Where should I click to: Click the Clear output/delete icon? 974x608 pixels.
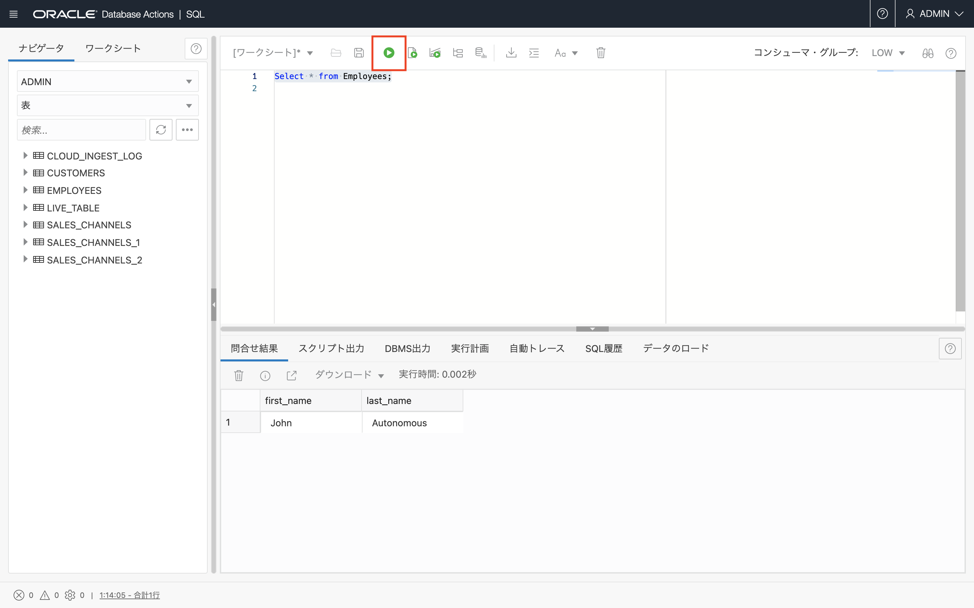[238, 374]
